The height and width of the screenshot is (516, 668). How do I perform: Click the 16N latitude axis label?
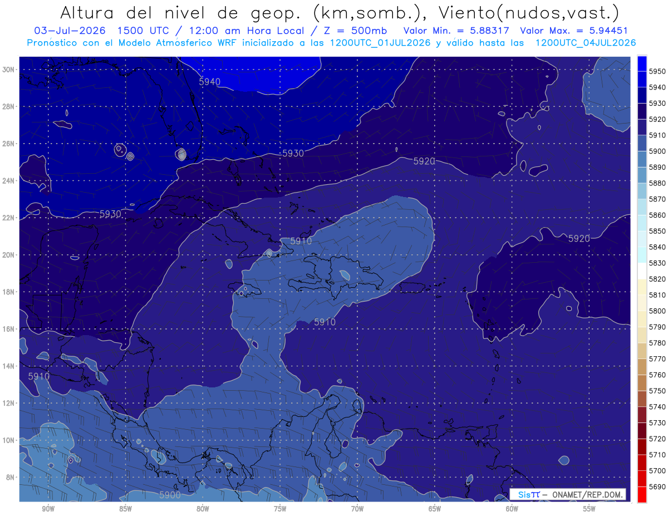pos(9,329)
